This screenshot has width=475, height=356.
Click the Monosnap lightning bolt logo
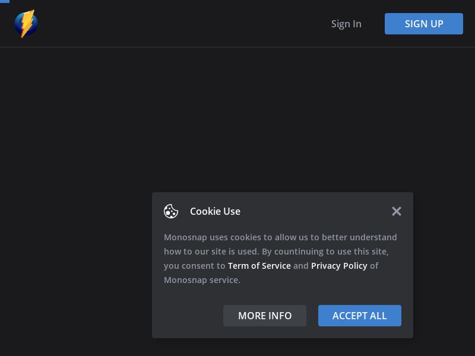coord(26,24)
